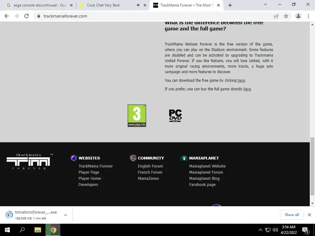Screen dimensions: 315x236
Task: Click the page vertical scrollbar thumb
Action: point(312,166)
